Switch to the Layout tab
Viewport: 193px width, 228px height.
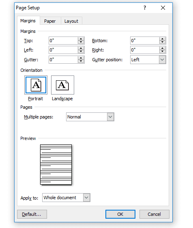[x=71, y=21]
